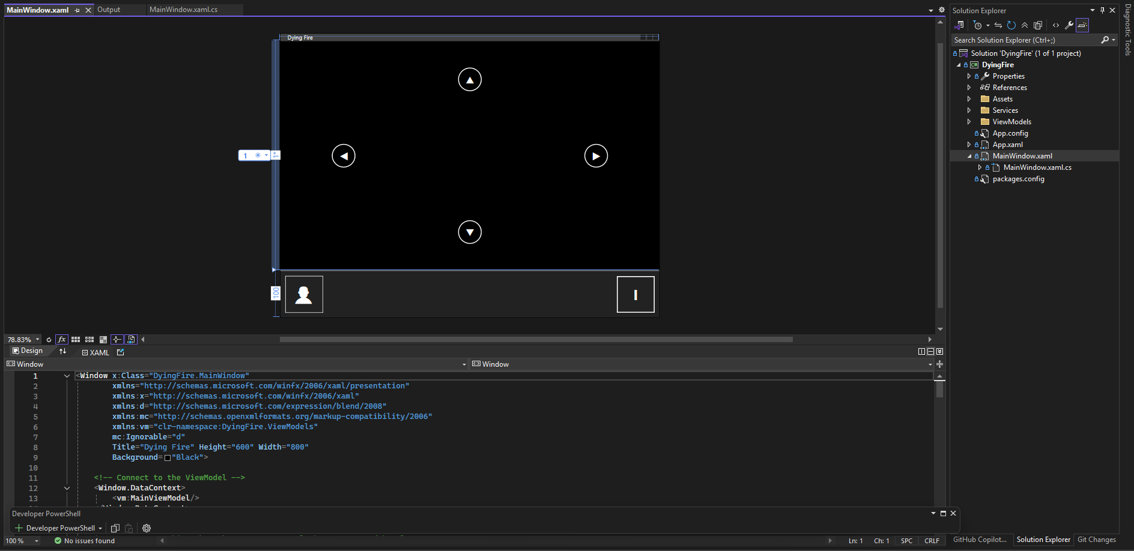Open the designer zoom 78.83% dropdown
The width and height of the screenshot is (1134, 551).
37,340
